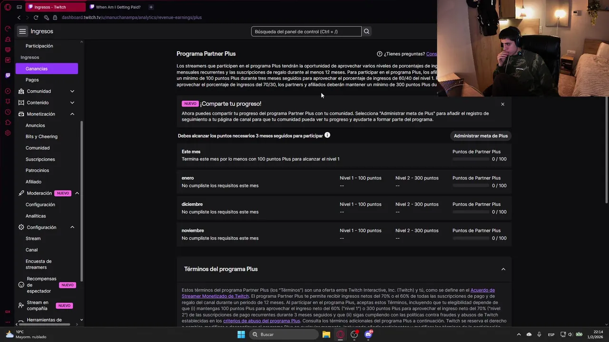Click the ESP language indicator

click(x=551, y=334)
